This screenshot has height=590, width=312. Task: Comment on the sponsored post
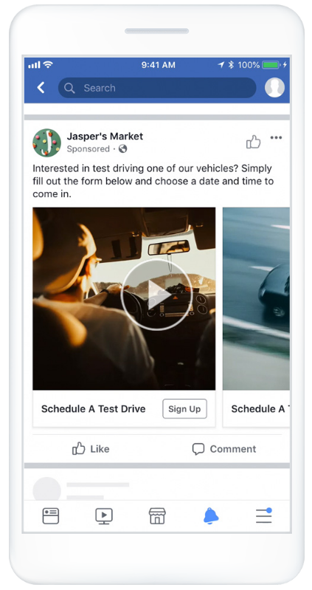[224, 448]
